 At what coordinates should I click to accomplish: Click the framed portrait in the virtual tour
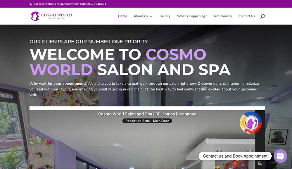click(278, 137)
